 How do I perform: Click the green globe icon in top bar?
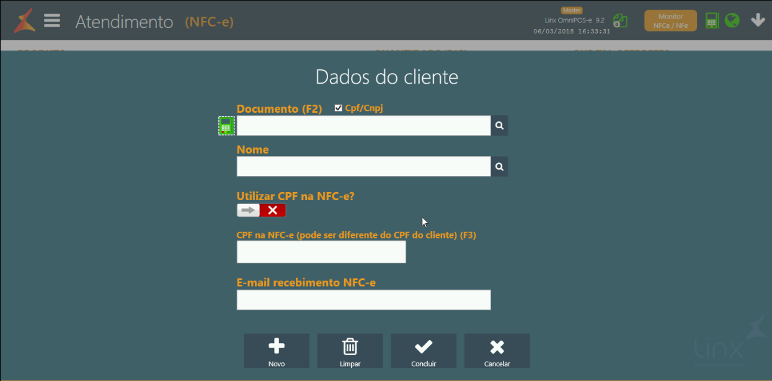click(732, 20)
